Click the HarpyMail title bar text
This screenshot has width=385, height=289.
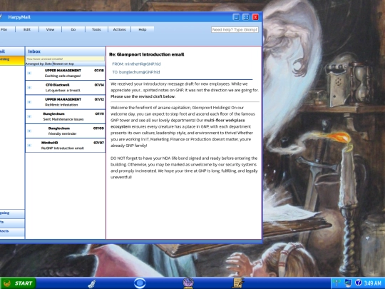[19, 17]
